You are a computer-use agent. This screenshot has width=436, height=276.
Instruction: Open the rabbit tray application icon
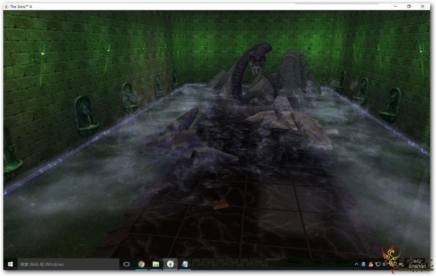pyautogui.click(x=371, y=264)
